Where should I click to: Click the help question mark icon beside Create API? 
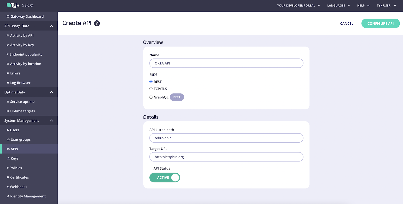tap(97, 23)
